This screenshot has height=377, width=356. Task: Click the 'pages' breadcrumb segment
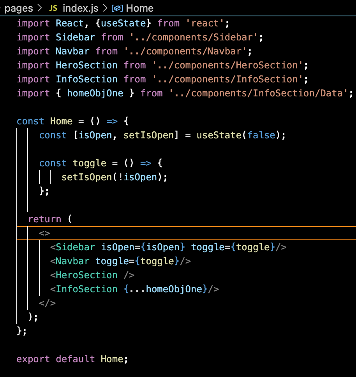pyautogui.click(x=19, y=9)
